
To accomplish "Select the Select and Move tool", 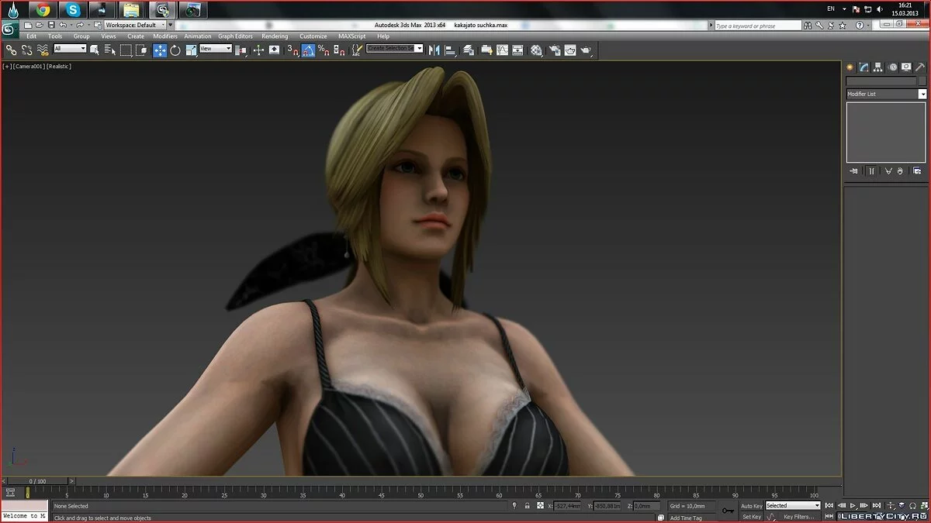I will [x=160, y=50].
